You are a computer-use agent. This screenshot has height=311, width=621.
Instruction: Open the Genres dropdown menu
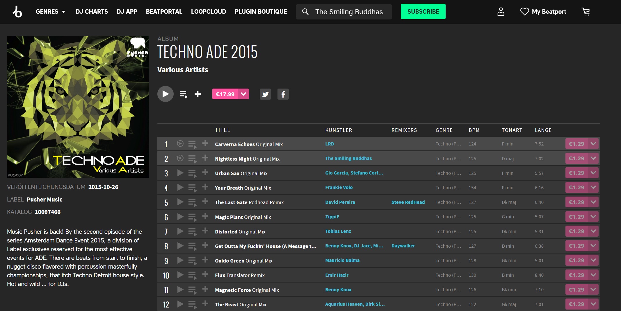[x=50, y=12]
